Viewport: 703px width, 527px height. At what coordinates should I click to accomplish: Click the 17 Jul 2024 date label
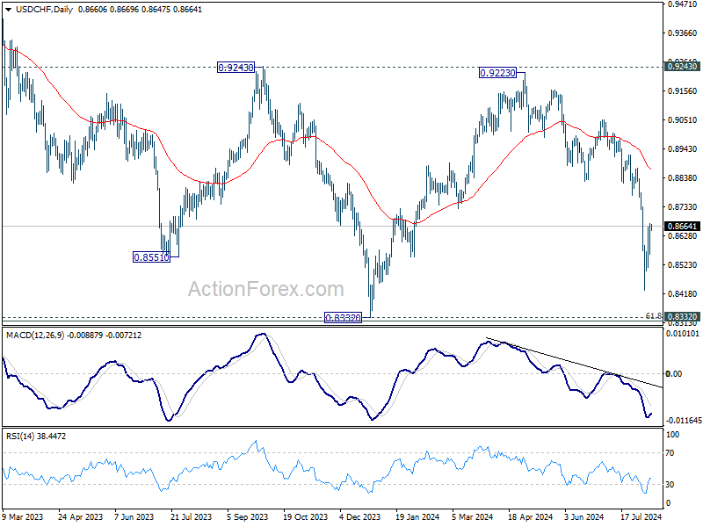click(641, 517)
